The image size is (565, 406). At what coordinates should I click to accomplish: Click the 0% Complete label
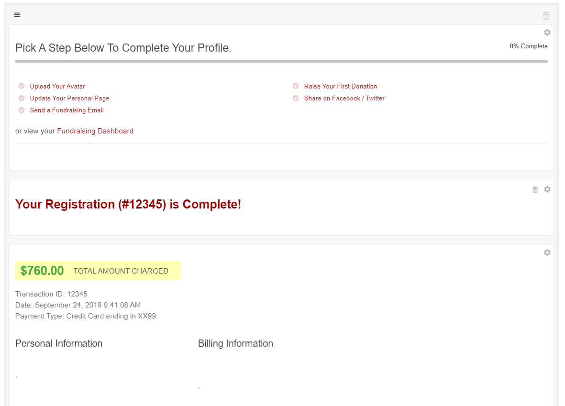click(x=529, y=46)
